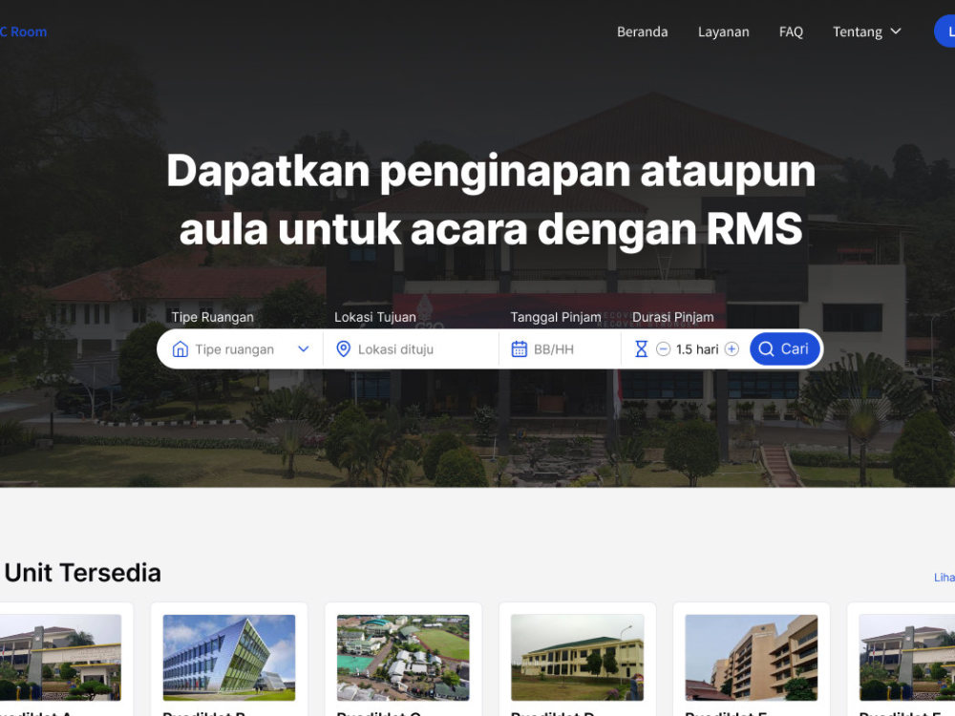Open the blue glass building thumbnail
Screen dimensions: 955x716
229,658
